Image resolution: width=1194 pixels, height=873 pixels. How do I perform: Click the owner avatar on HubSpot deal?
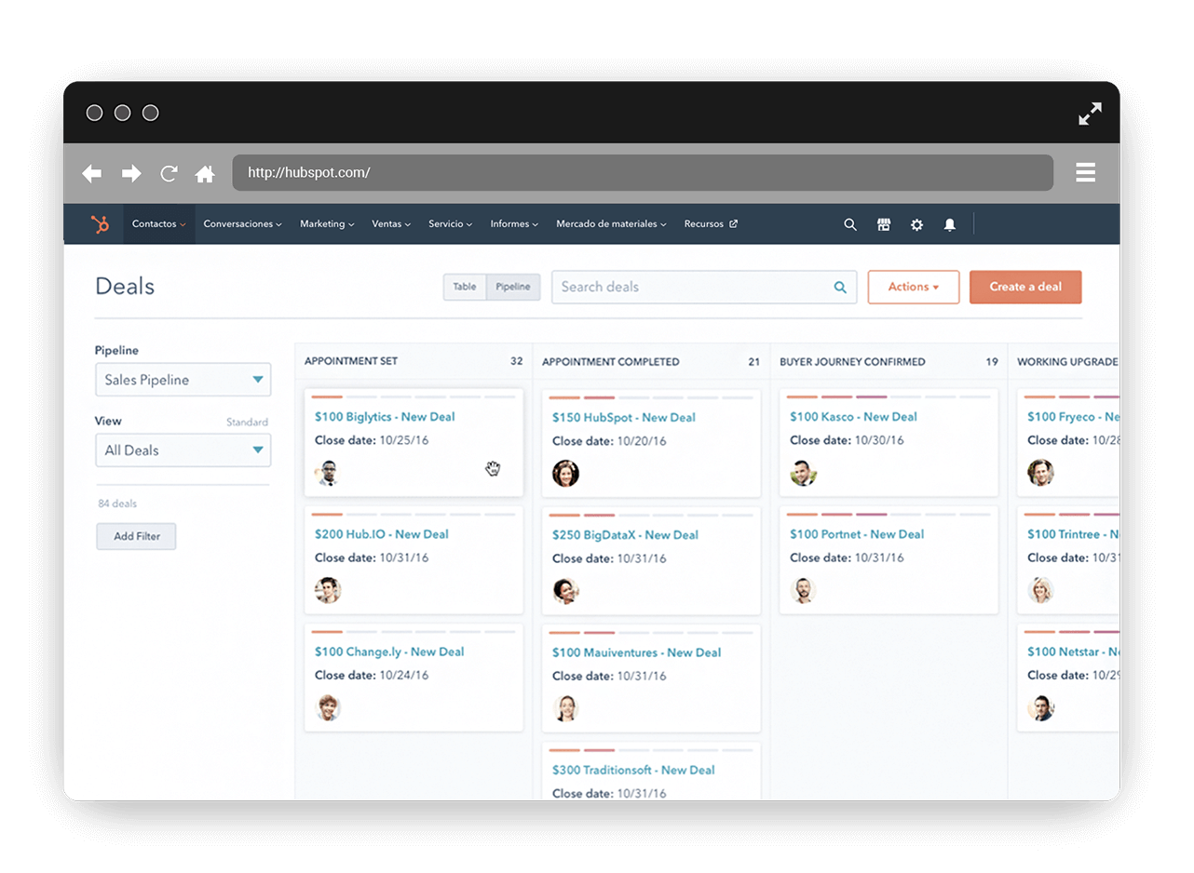pyautogui.click(x=565, y=473)
